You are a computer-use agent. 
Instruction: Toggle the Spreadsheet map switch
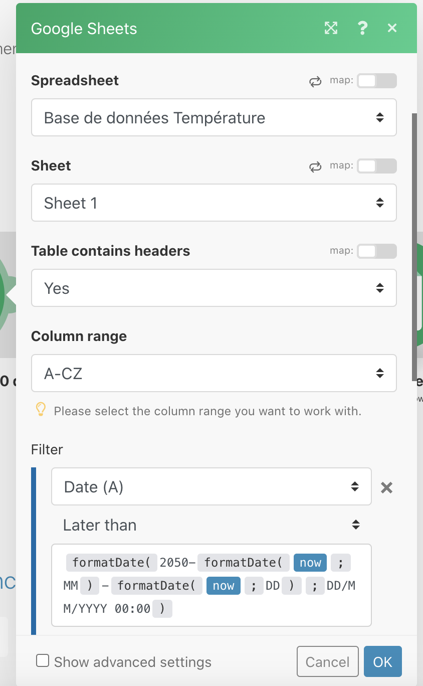376,81
